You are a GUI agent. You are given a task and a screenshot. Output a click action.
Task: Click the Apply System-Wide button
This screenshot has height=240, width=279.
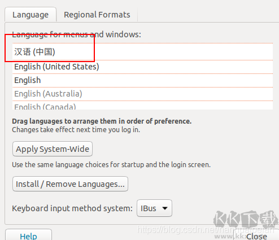coord(53,149)
